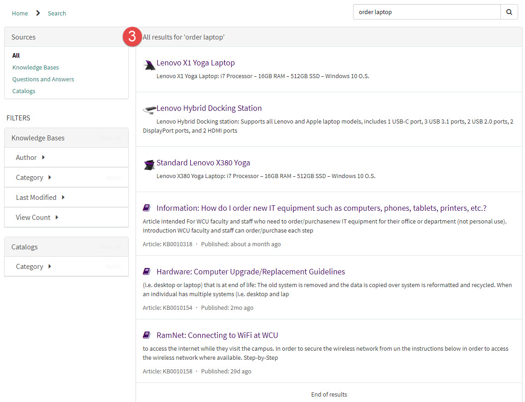Select the Catalogs source
This screenshot has height=402, width=525.
pyautogui.click(x=24, y=91)
